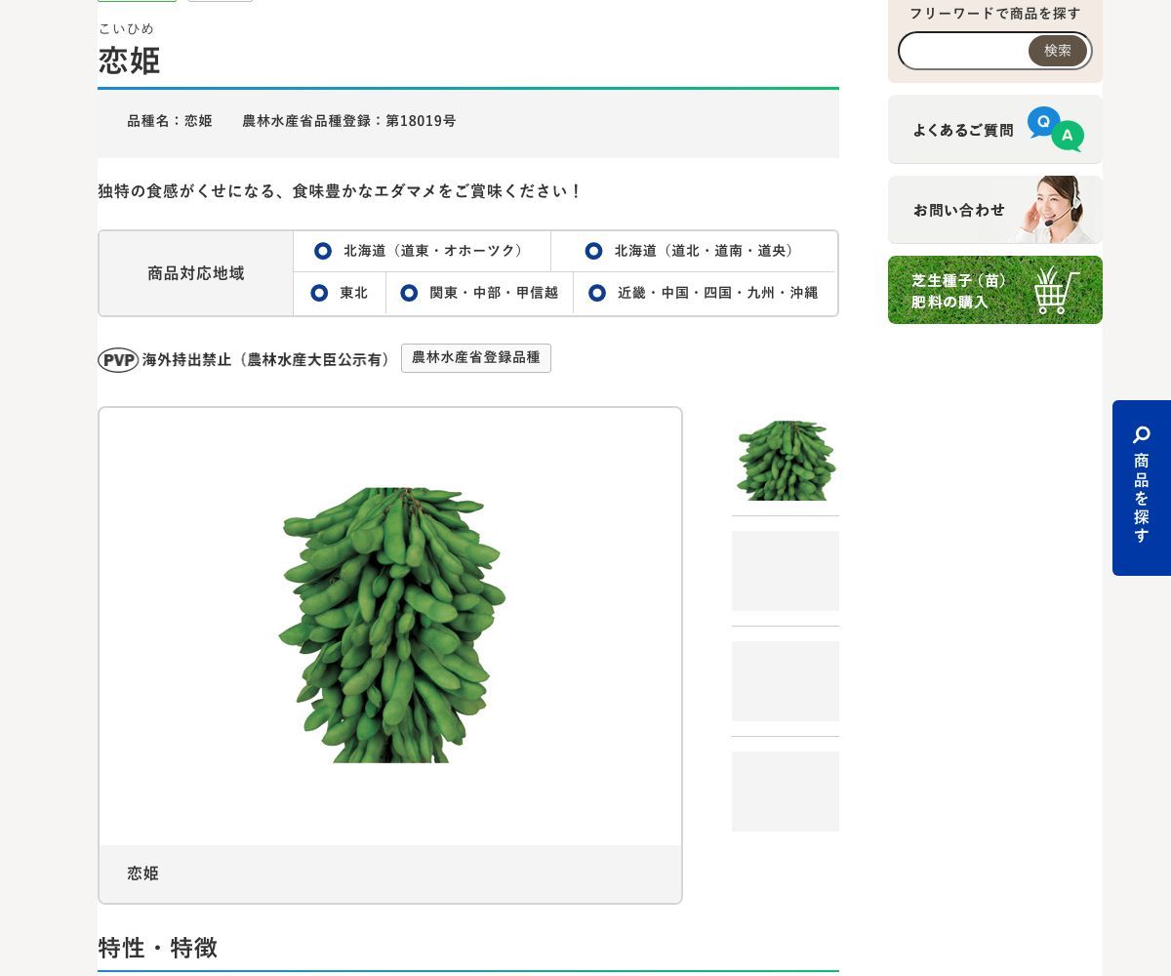Click the PVP oval badge icon
The height and width of the screenshot is (976, 1171).
[118, 360]
